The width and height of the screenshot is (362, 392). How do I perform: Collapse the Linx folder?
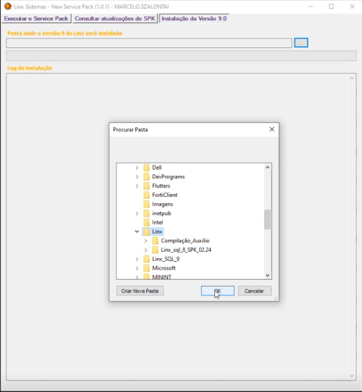[137, 232]
